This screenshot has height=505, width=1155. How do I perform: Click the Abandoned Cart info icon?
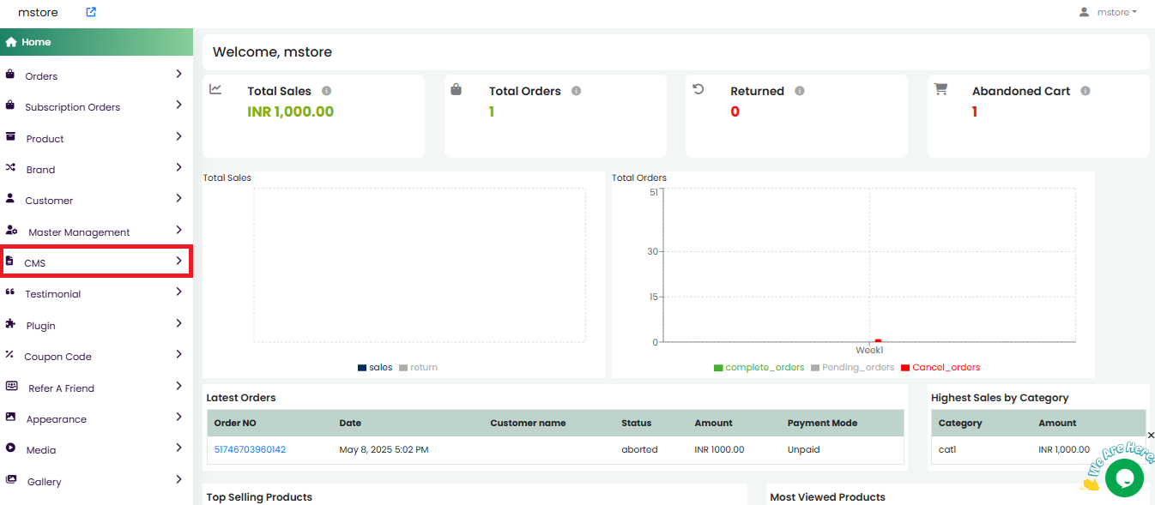[x=1085, y=91]
